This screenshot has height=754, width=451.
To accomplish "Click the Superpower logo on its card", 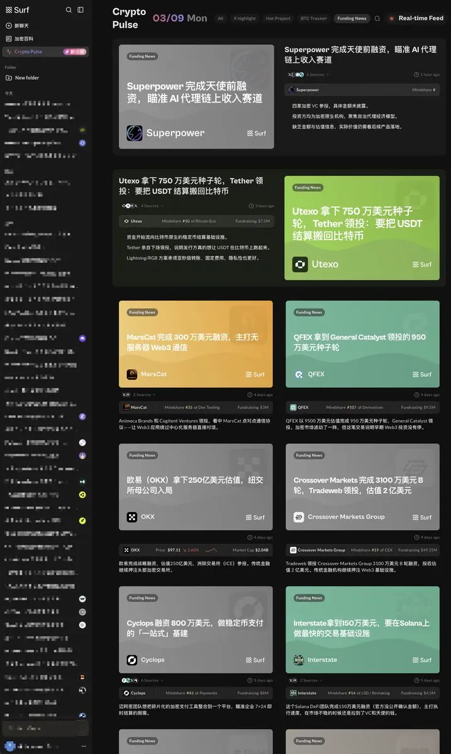I will point(135,133).
